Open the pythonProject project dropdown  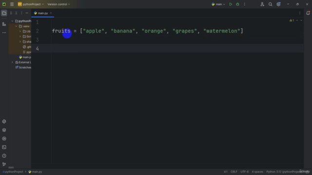[x=31, y=4]
